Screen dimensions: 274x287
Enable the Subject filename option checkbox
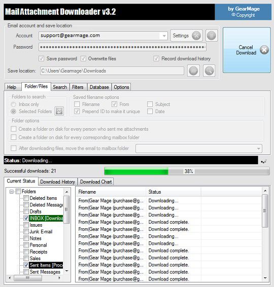150,104
